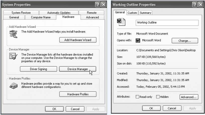Cancel the System Properties dialog

[x=75, y=109]
